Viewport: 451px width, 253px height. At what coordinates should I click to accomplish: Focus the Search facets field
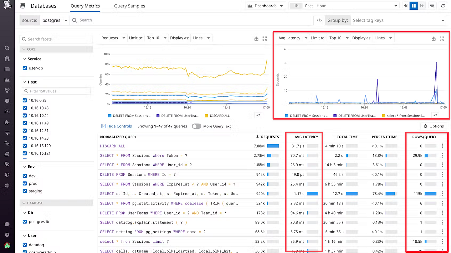(56, 39)
